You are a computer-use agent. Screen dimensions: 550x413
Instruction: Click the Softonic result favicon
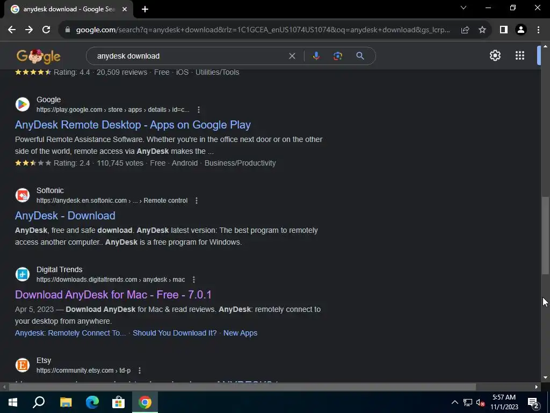23,195
